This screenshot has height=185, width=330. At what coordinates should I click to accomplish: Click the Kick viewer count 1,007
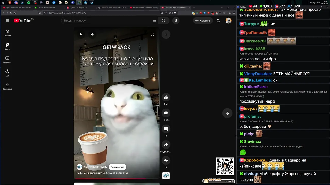click(266, 6)
